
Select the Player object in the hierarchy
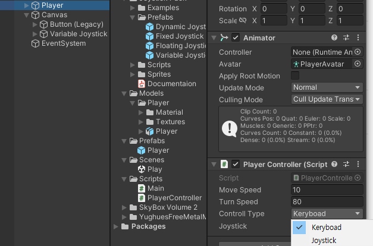52,5
